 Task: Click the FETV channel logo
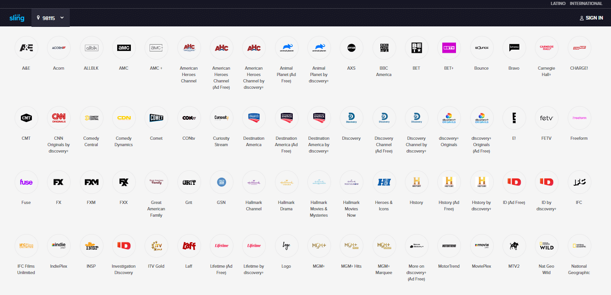[547, 118]
